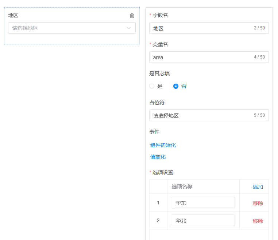Screen dimensions: 278x240
Task: Click row number 2 in options table
Action: 158,220
